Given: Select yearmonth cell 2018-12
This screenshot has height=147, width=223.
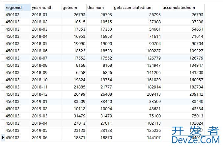Looking at the screenshot, I should click(x=46, y=94).
